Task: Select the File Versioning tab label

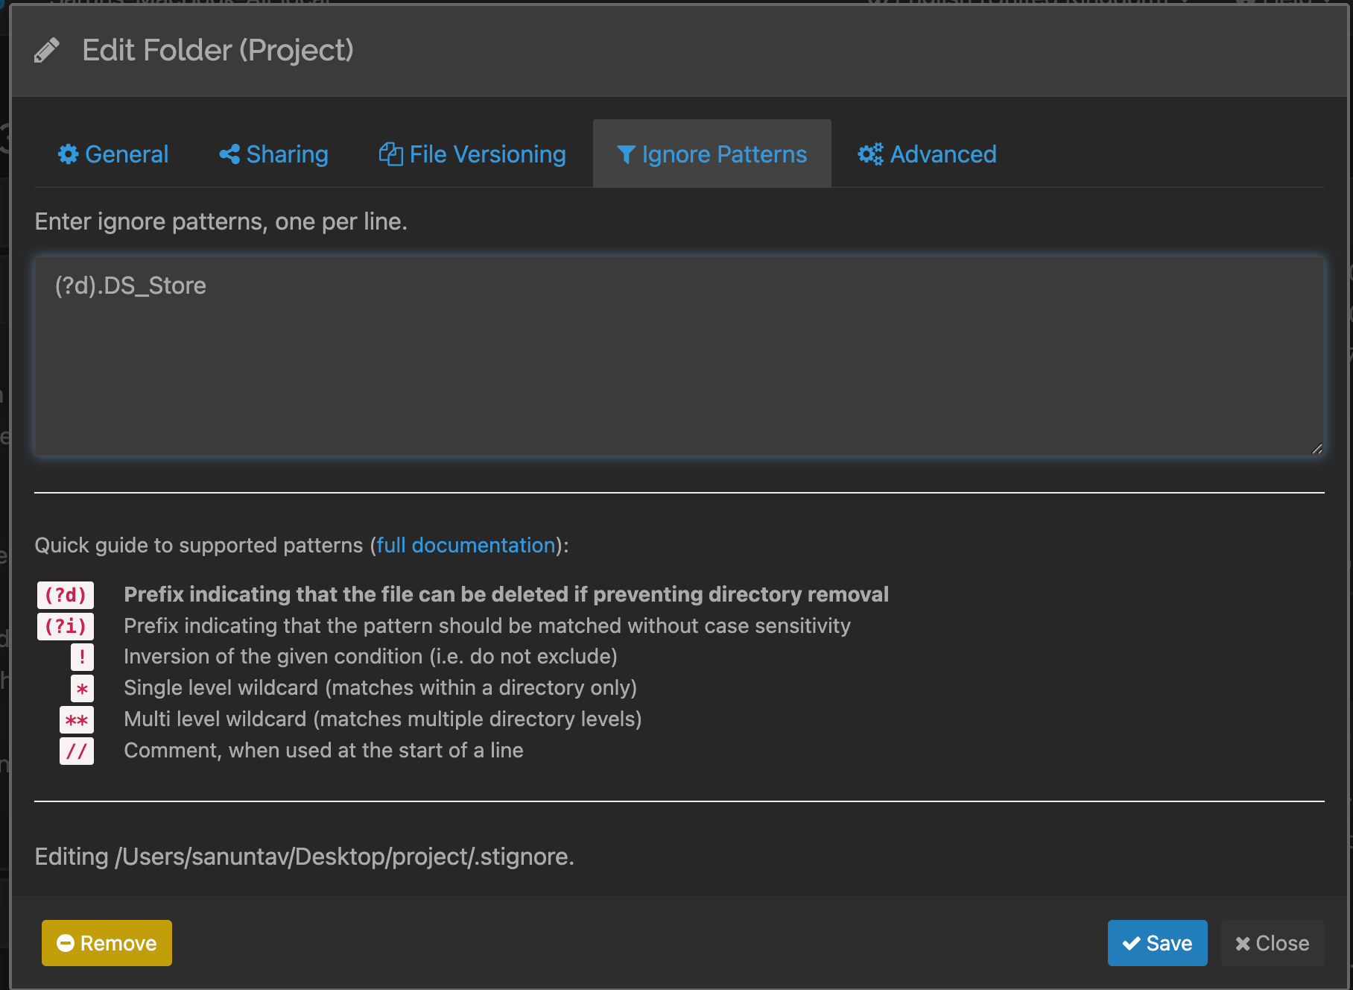Action: point(487,154)
